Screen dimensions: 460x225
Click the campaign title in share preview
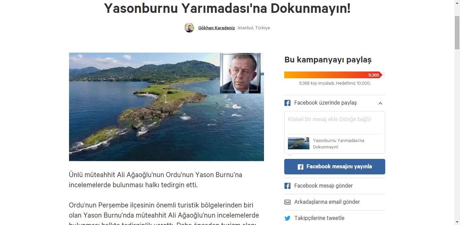338,144
